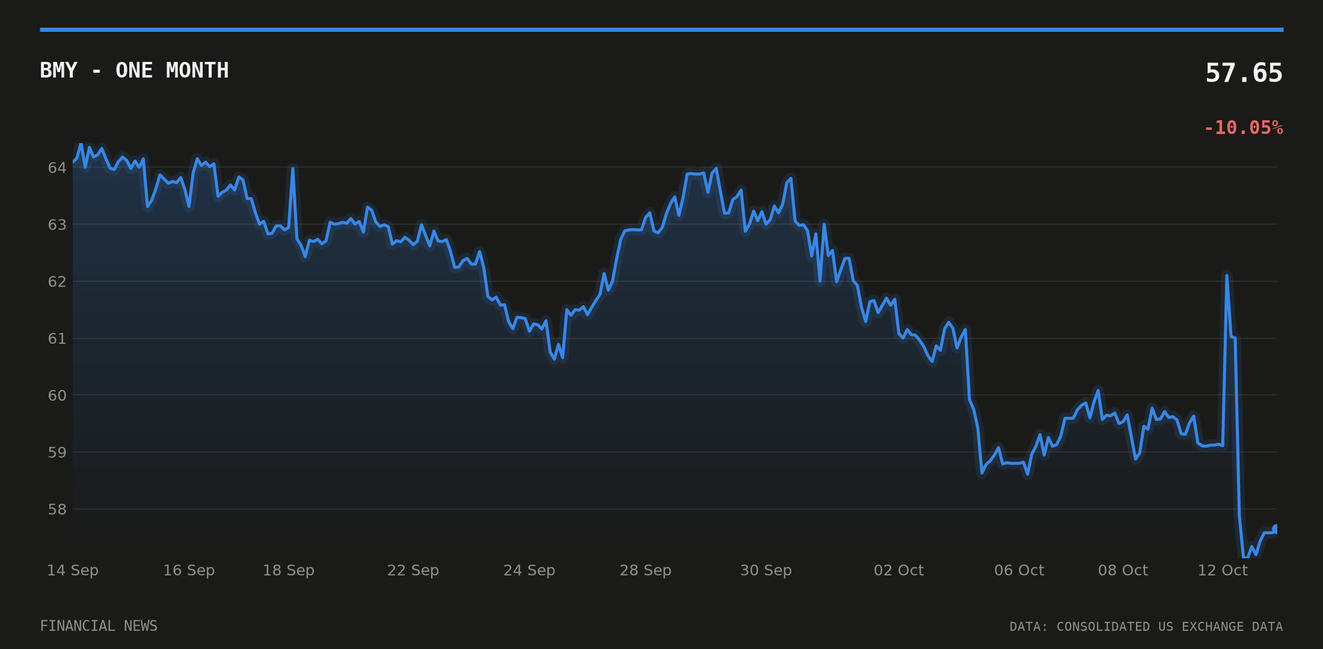Click the 14 Sep date label
Viewport: 1323px width, 649px height.
[73, 570]
